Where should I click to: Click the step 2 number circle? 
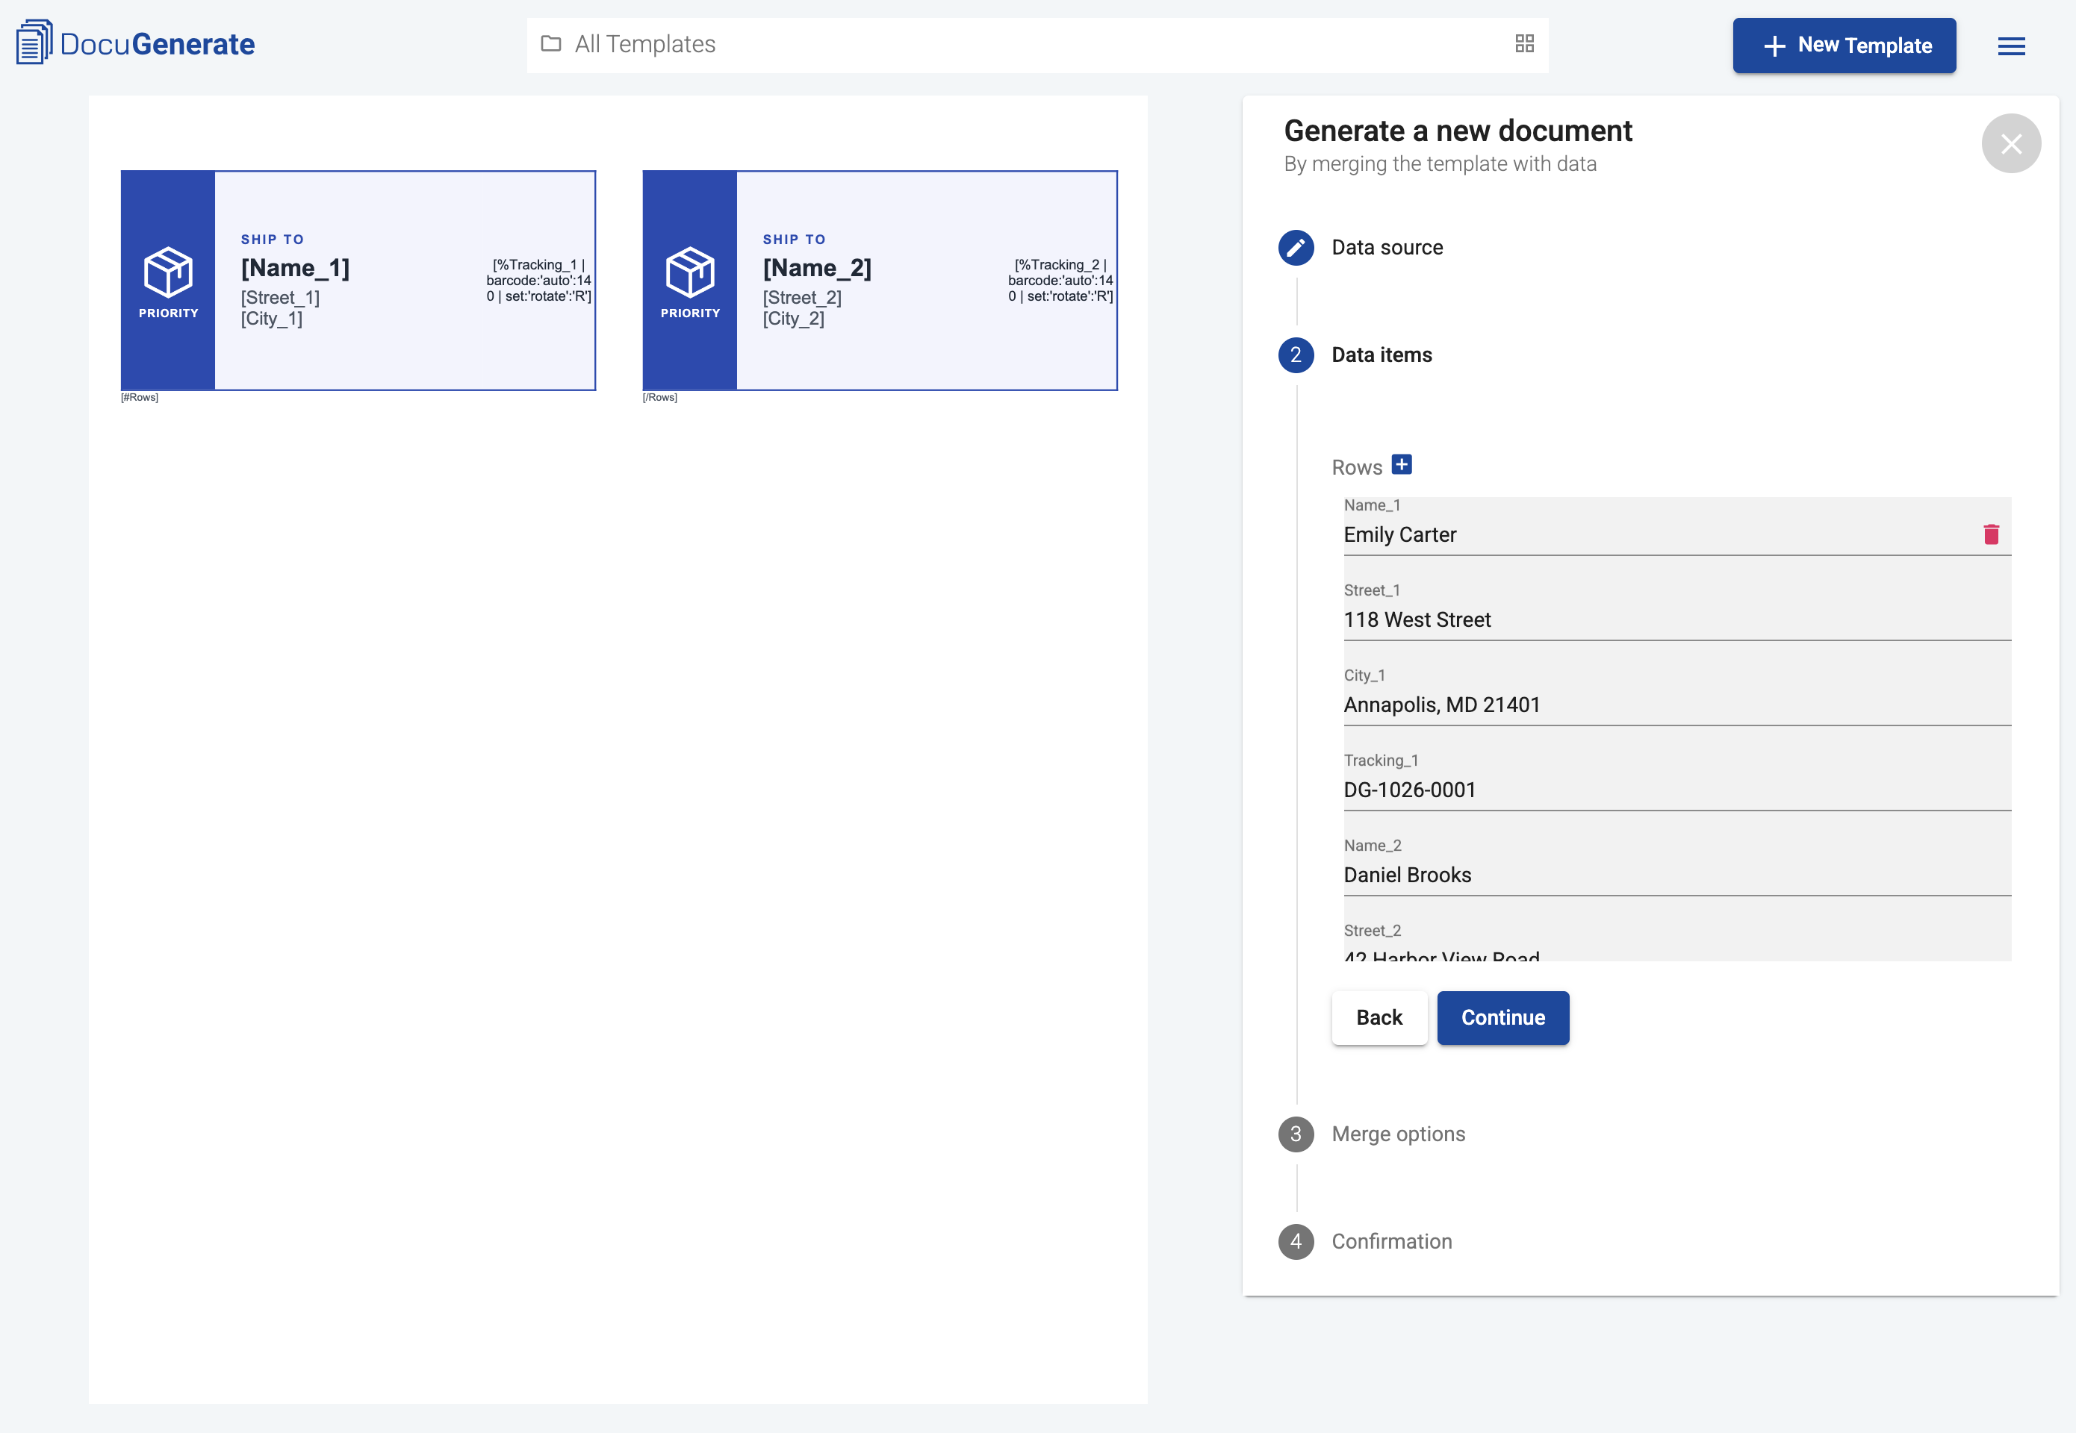pos(1296,355)
